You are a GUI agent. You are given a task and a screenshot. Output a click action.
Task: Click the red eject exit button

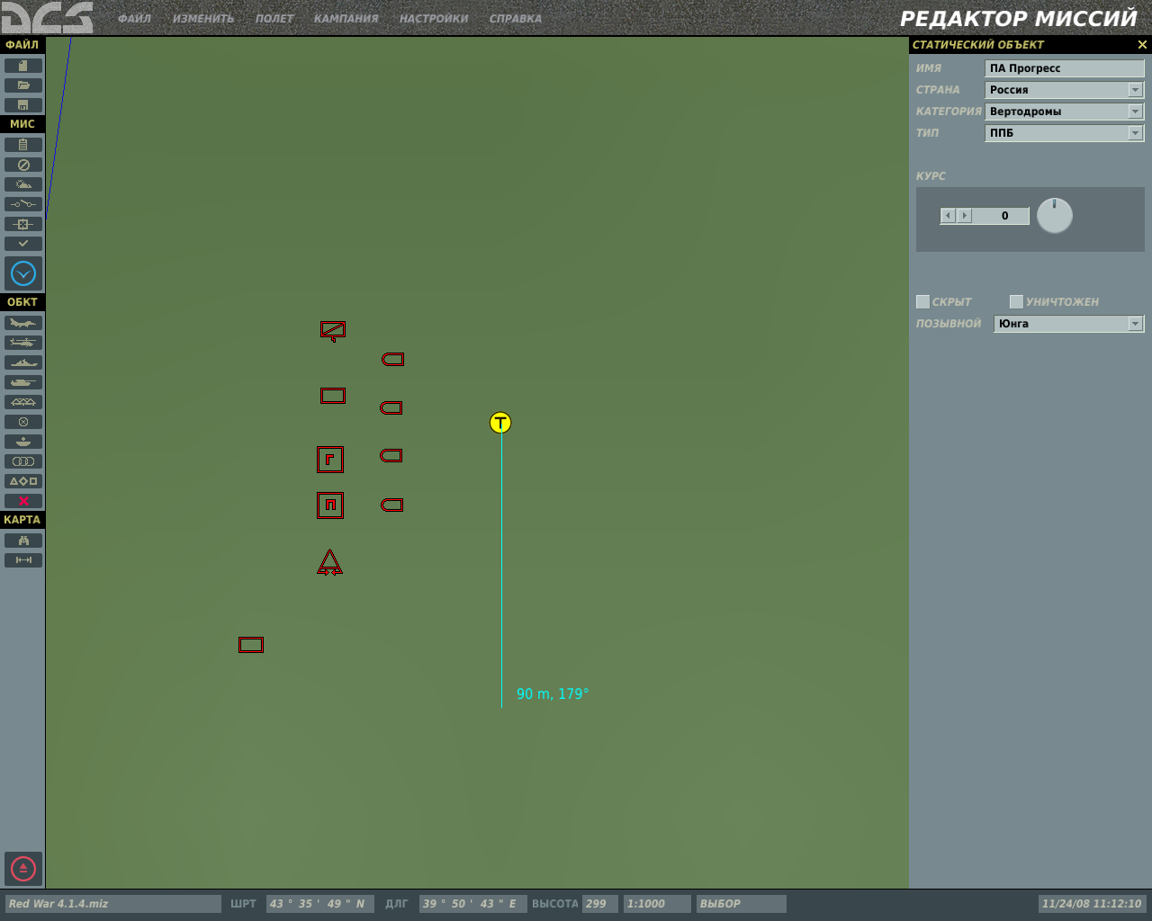click(23, 869)
